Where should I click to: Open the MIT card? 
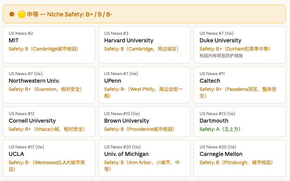[49, 45]
